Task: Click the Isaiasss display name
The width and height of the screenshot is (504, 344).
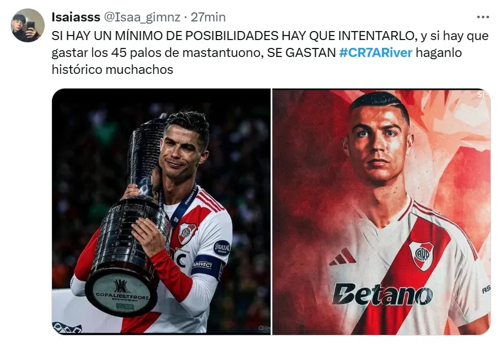Action: 76,17
